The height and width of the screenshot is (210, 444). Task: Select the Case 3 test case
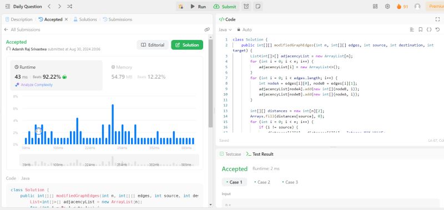coord(290,182)
